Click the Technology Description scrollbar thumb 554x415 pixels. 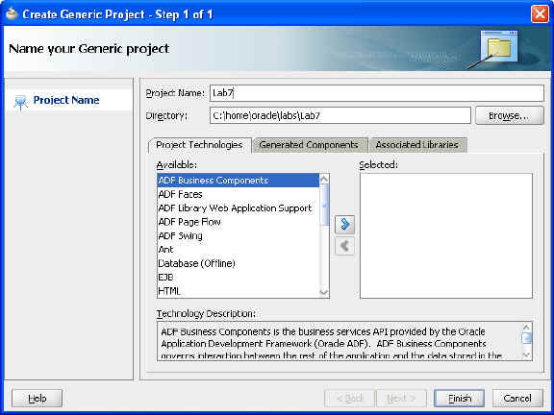point(526,338)
